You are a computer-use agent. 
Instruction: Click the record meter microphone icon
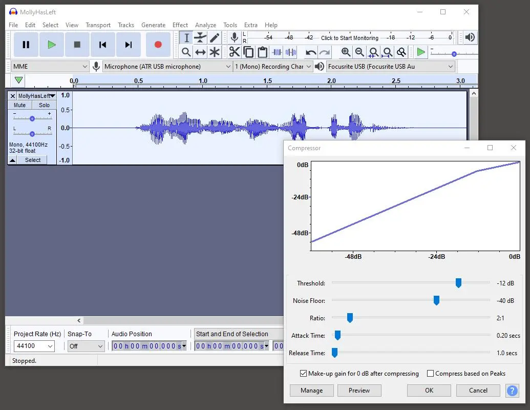(234, 37)
